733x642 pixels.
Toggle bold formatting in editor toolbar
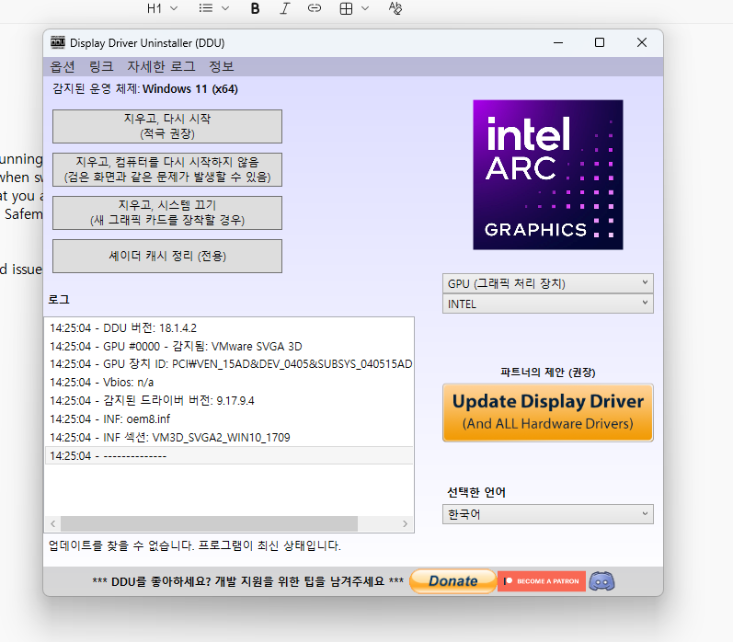(x=255, y=8)
